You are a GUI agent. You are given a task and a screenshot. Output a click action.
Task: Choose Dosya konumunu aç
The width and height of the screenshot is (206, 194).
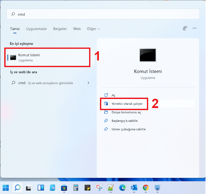pos(148,112)
